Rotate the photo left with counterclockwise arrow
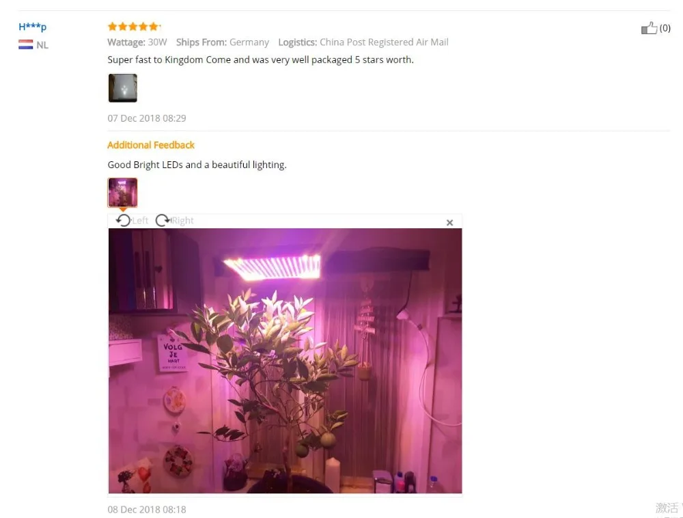683x518 pixels. coord(123,221)
